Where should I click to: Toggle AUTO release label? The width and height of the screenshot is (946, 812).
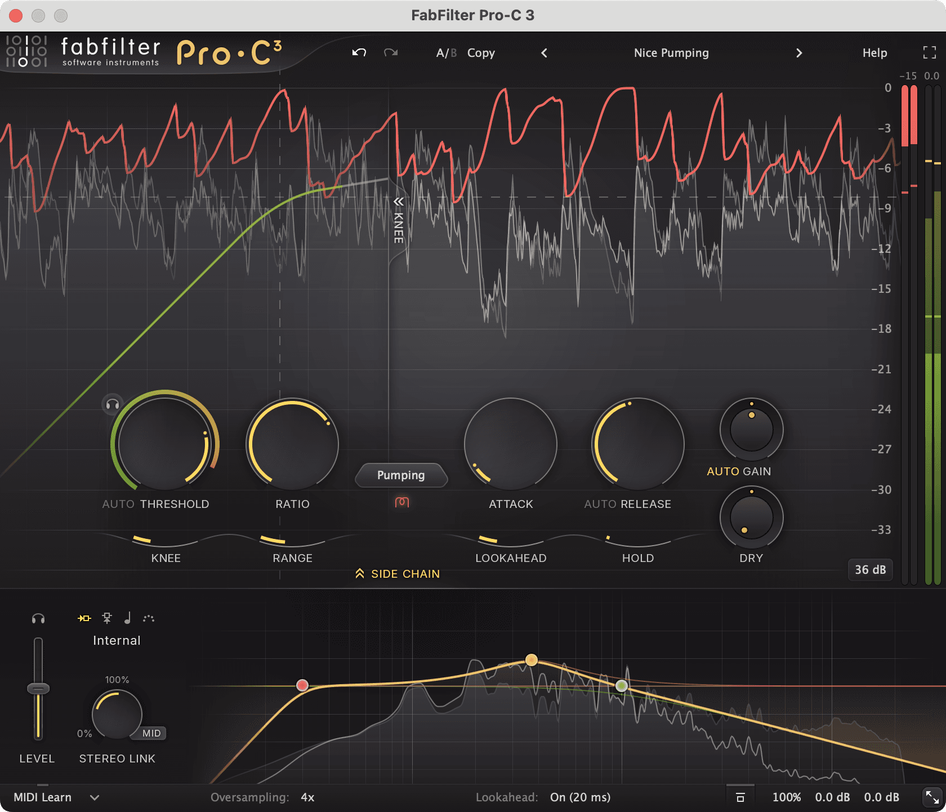point(600,504)
